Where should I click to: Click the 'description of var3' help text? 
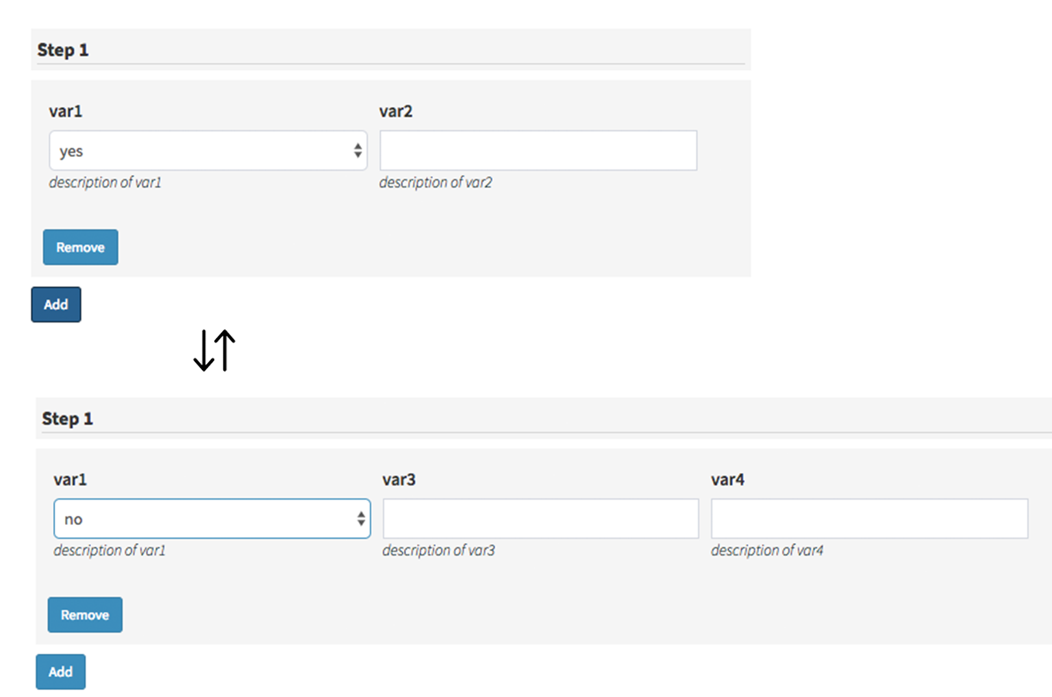coord(438,550)
